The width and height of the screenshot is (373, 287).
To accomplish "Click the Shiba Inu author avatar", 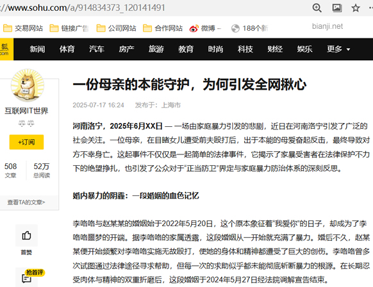I will click(x=28, y=85).
